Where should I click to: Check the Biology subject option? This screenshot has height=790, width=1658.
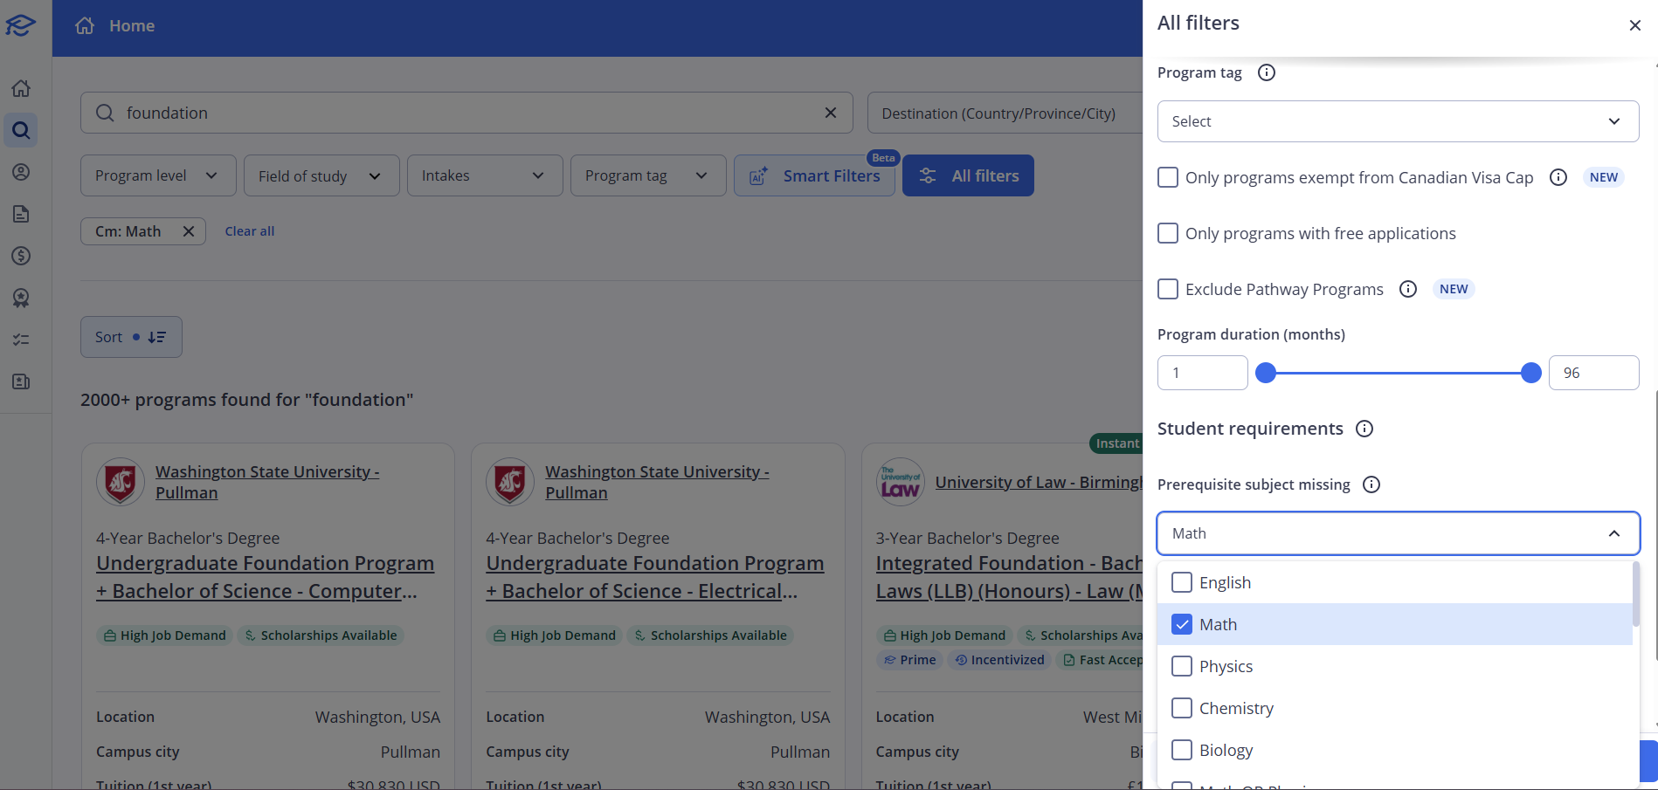pyautogui.click(x=1182, y=750)
